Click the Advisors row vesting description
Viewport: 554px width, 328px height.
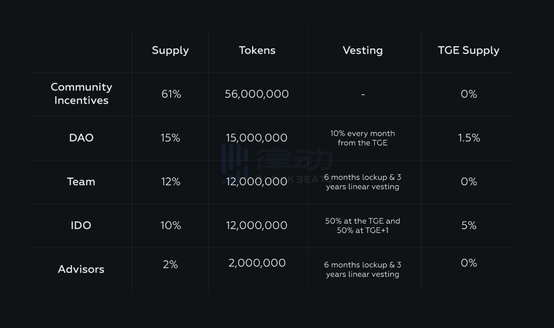coord(362,269)
